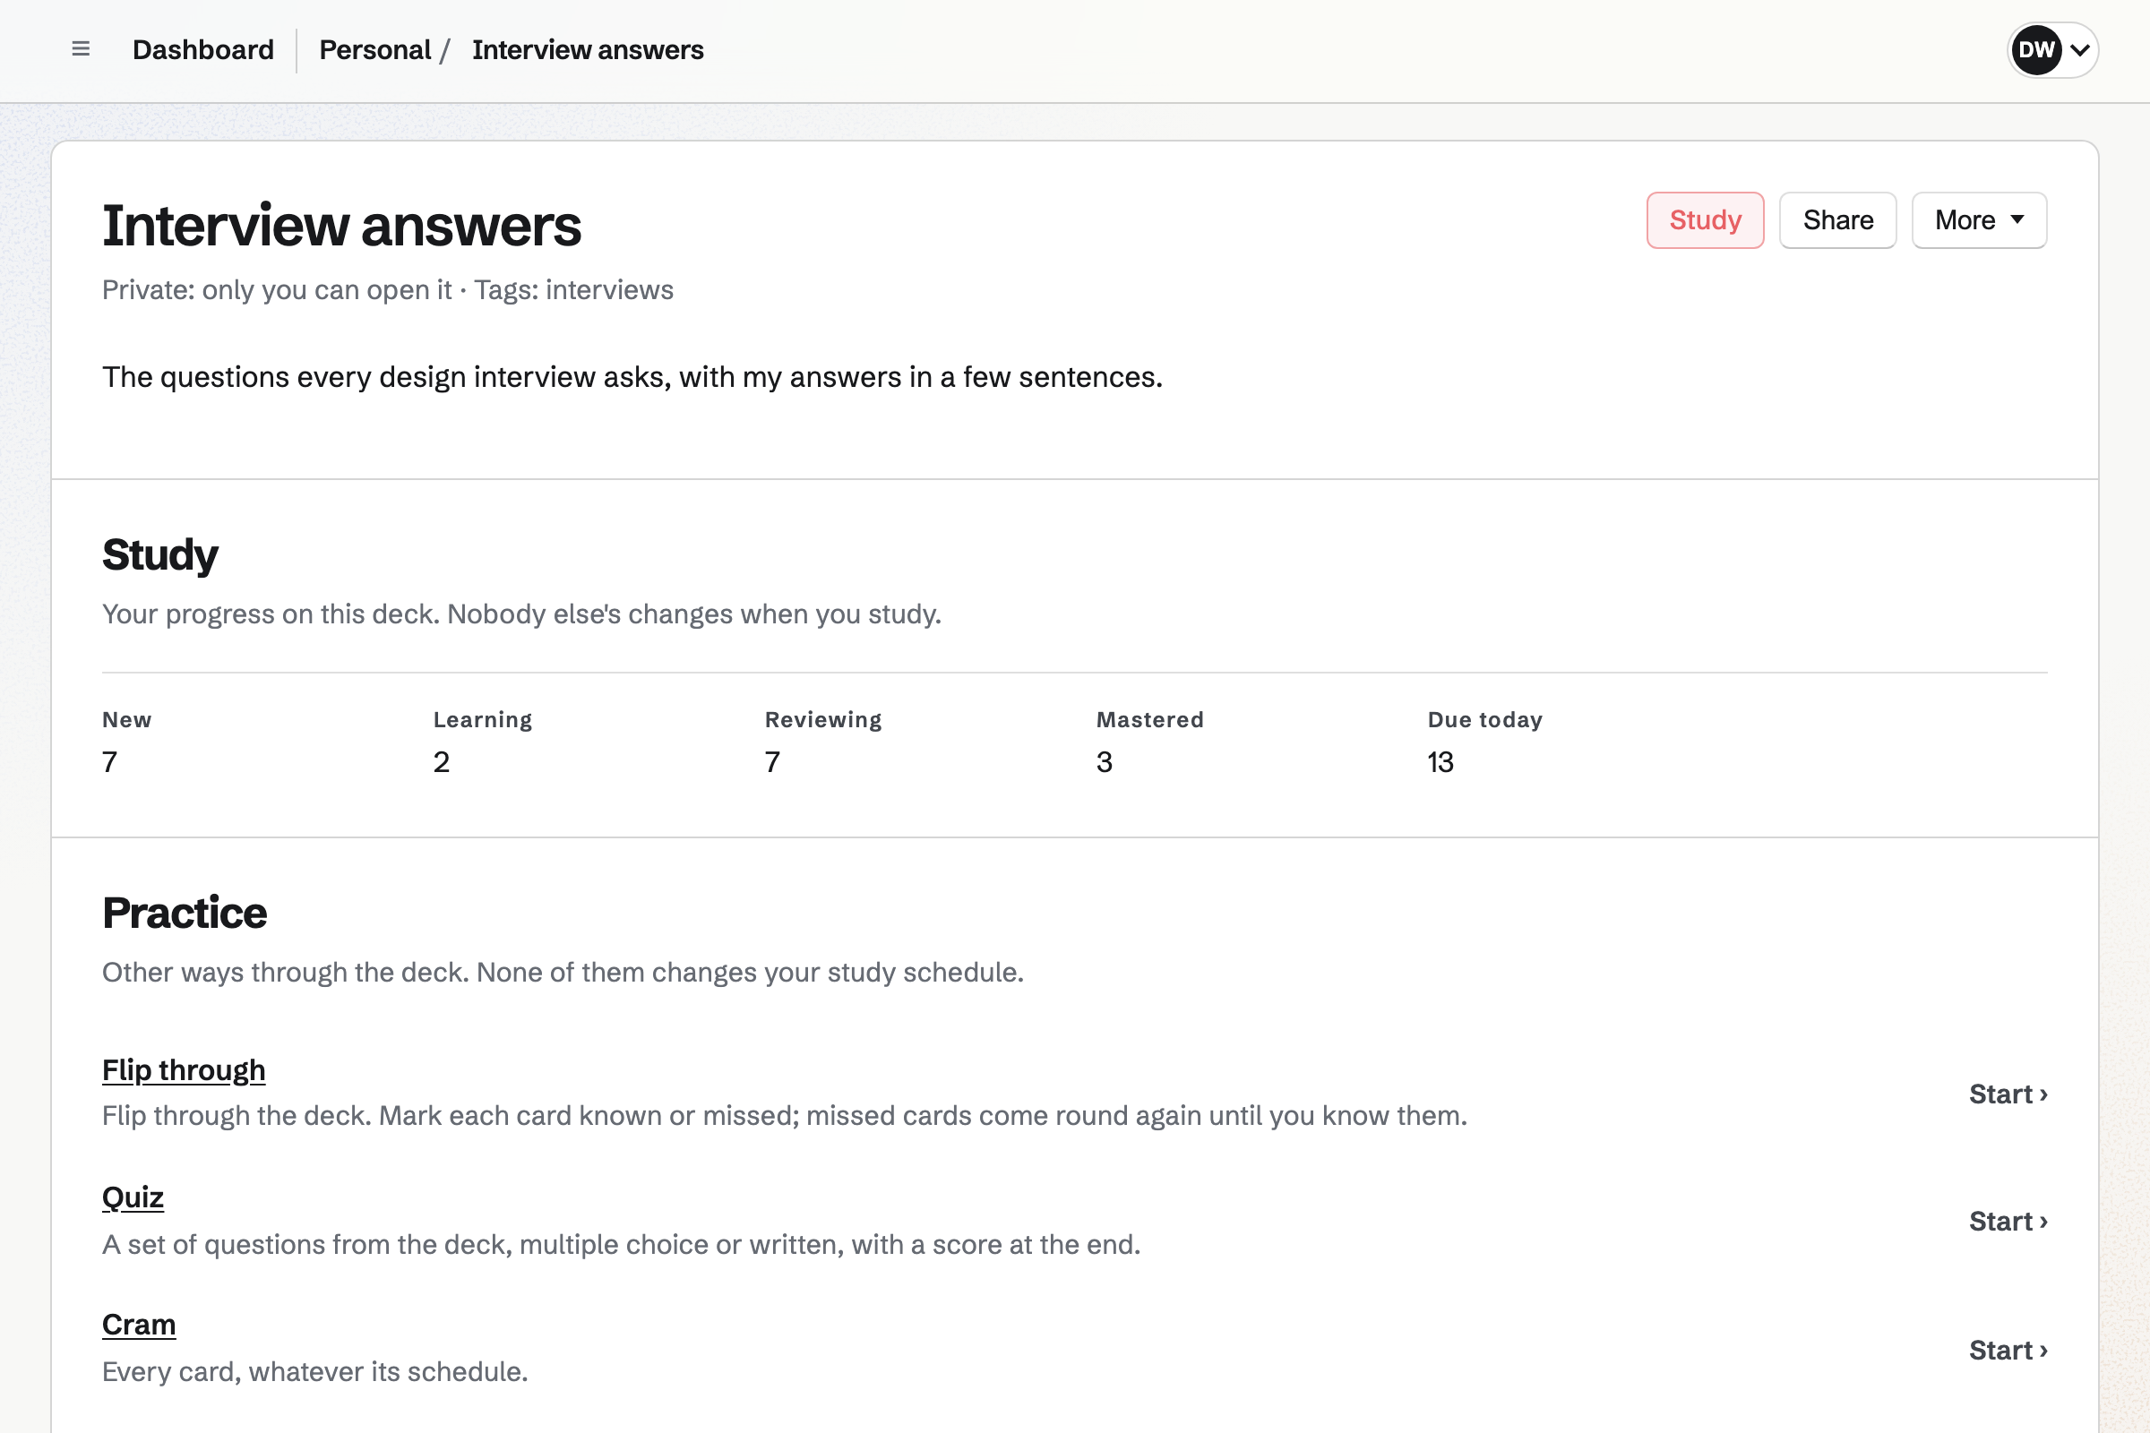The image size is (2150, 1433).
Task: Click the Reviewing count 7
Action: pos(772,762)
